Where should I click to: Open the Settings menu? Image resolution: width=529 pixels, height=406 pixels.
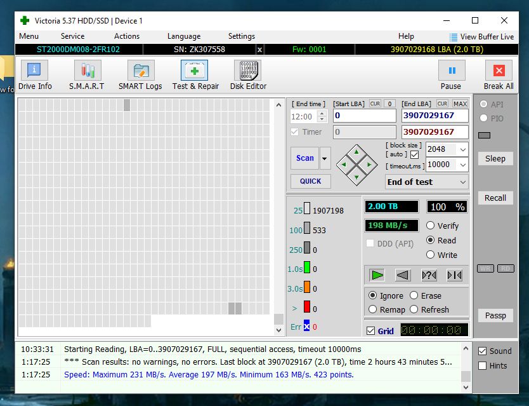click(x=242, y=36)
